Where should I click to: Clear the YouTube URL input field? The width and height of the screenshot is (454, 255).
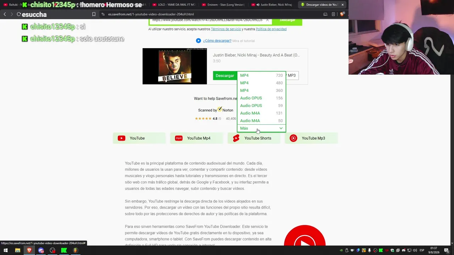click(x=267, y=20)
